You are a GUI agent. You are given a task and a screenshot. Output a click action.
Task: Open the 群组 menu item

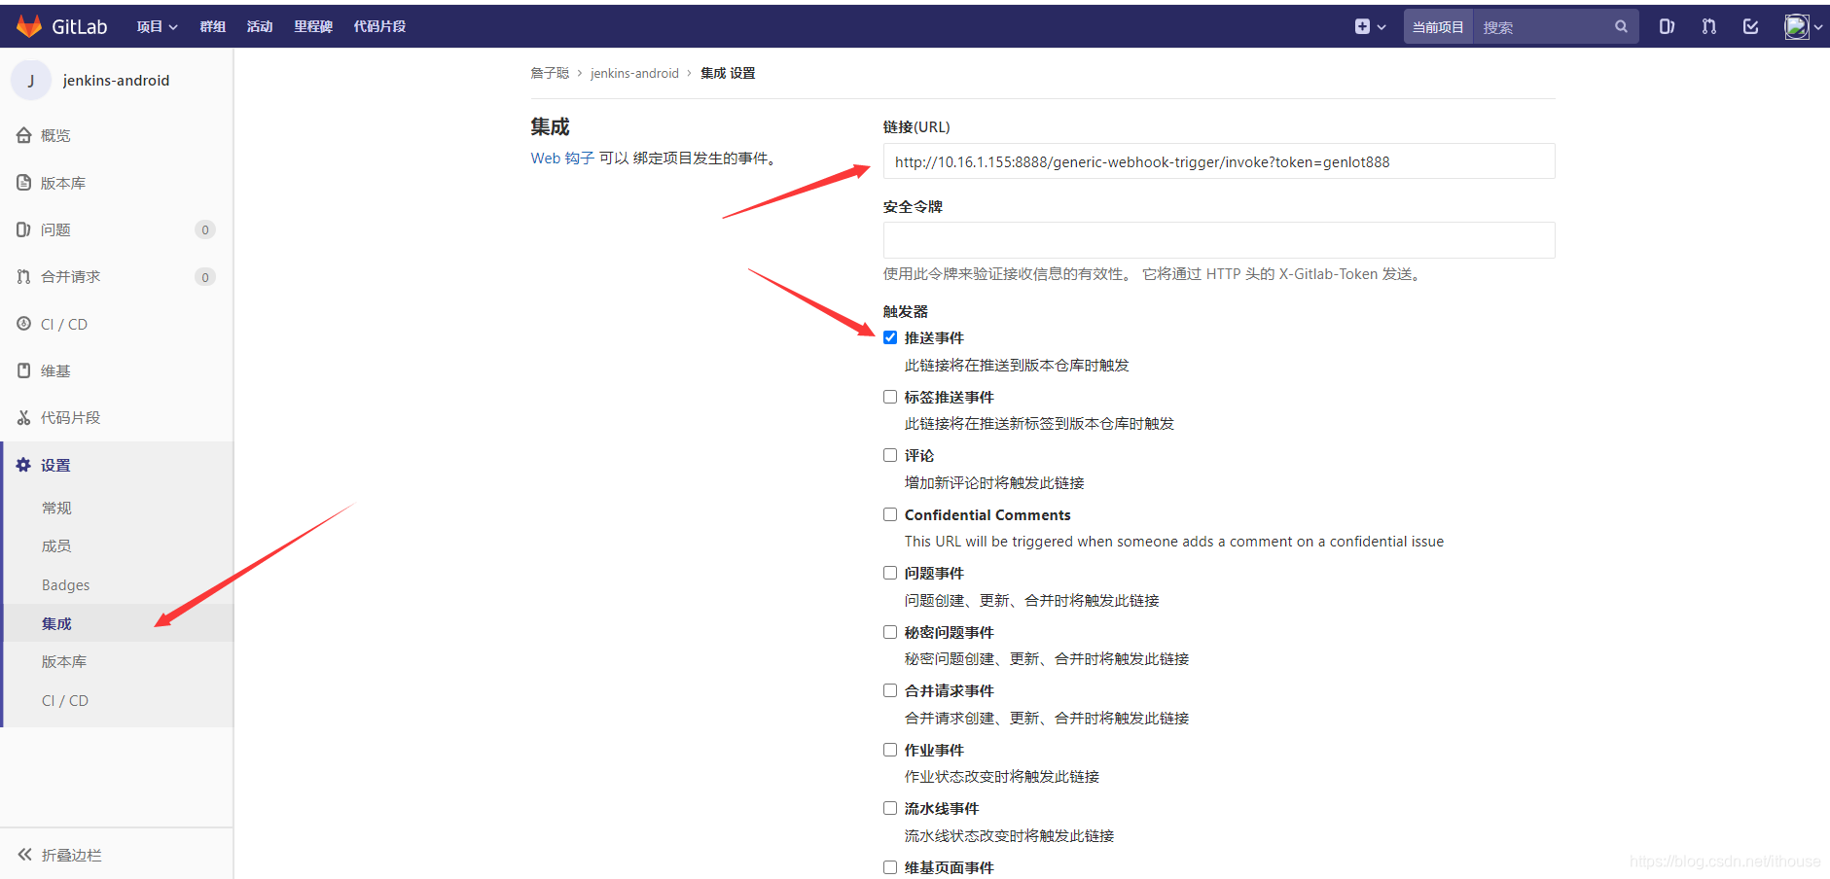point(212,26)
